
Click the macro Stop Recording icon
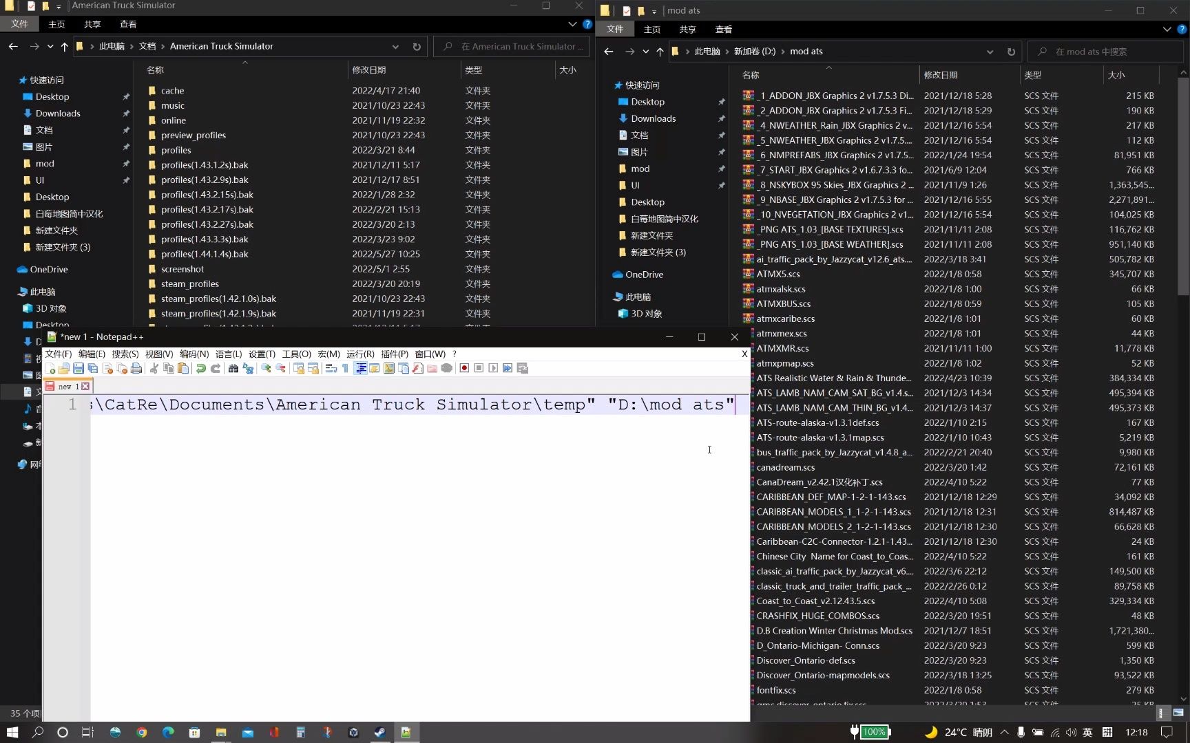pos(479,368)
